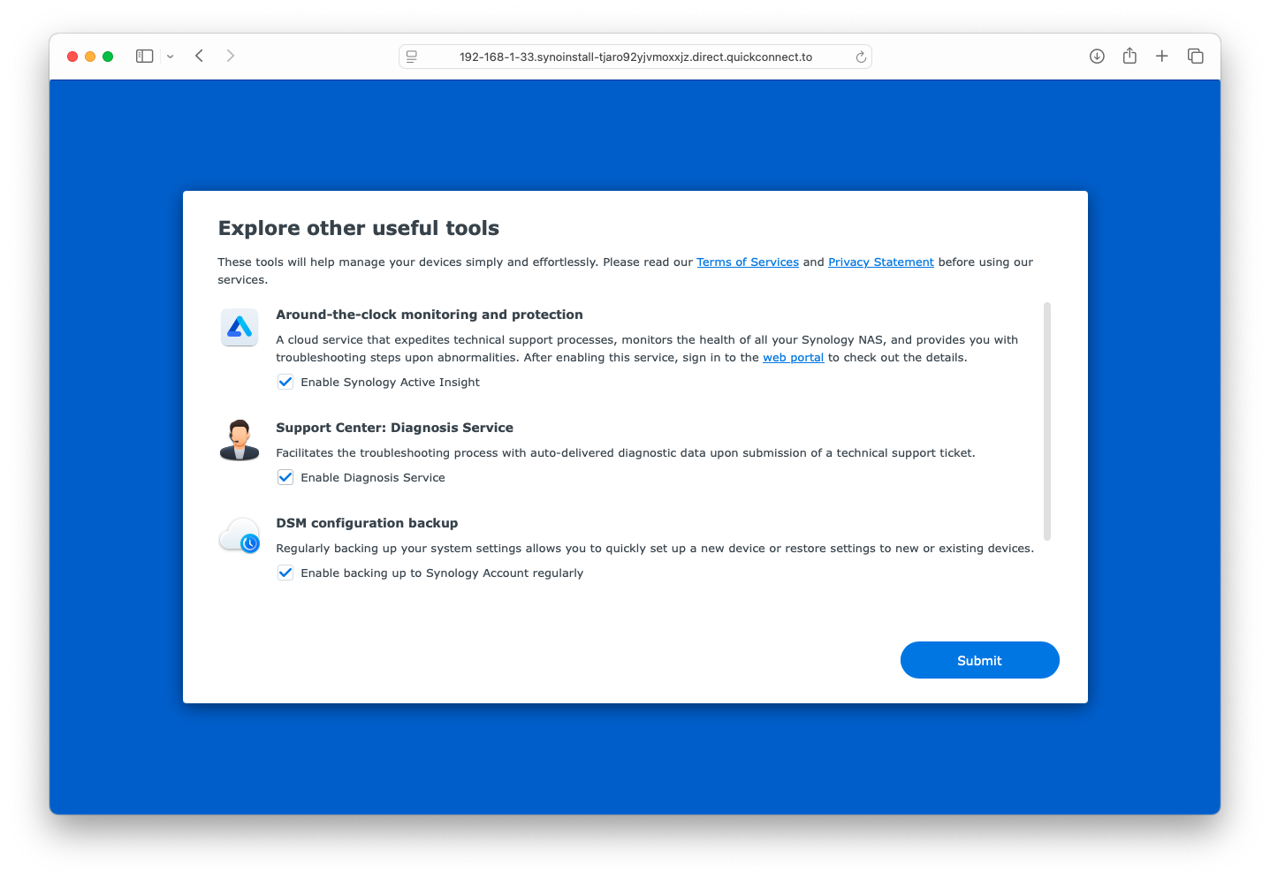Toggle the Safari sidebar icon

pyautogui.click(x=145, y=56)
